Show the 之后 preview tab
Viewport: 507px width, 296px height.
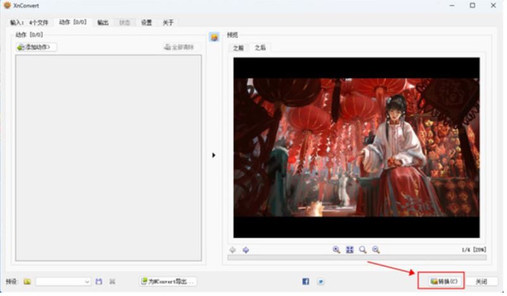point(260,48)
